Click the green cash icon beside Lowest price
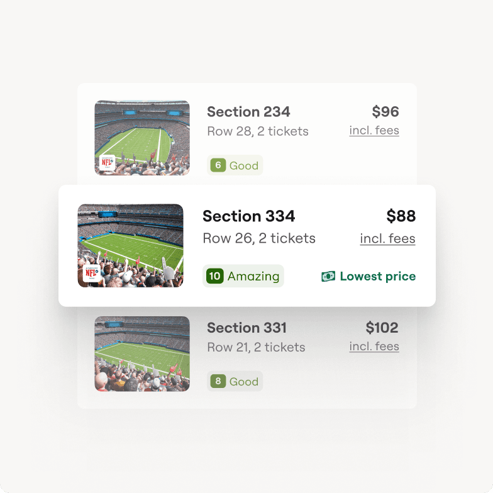Screen dimensions: 493x493 point(328,277)
